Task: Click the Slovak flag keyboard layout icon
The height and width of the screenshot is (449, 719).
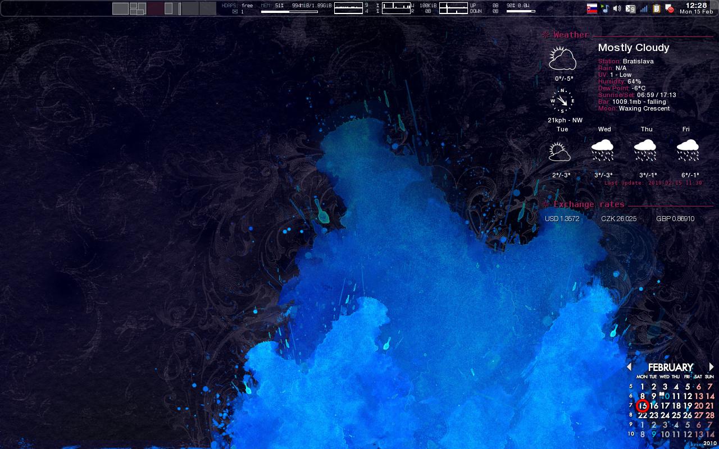Action: 591,8
